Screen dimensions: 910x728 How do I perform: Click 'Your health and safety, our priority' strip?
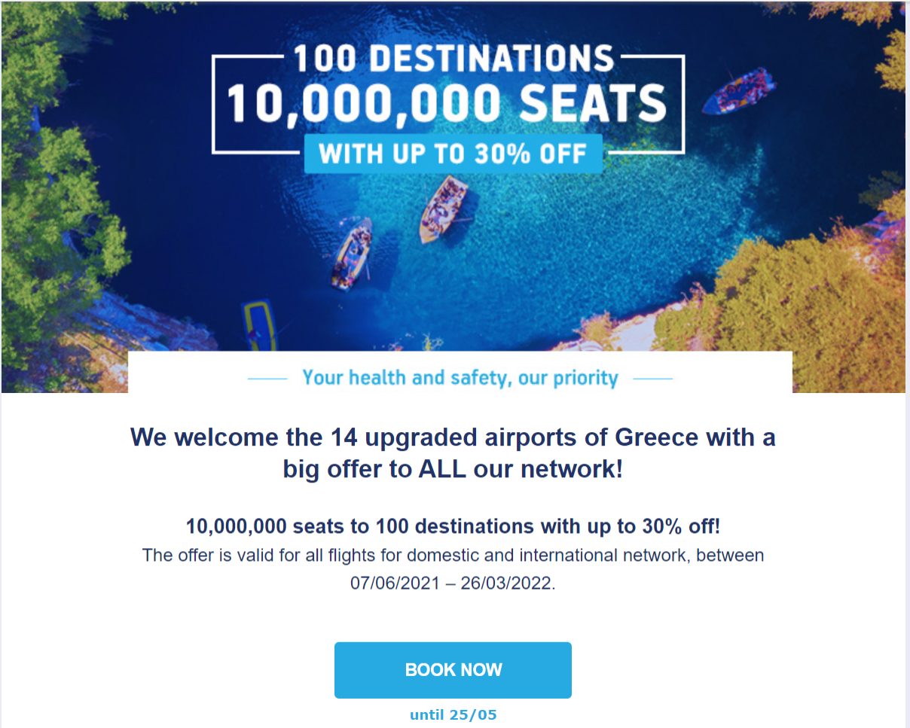pyautogui.click(x=460, y=377)
